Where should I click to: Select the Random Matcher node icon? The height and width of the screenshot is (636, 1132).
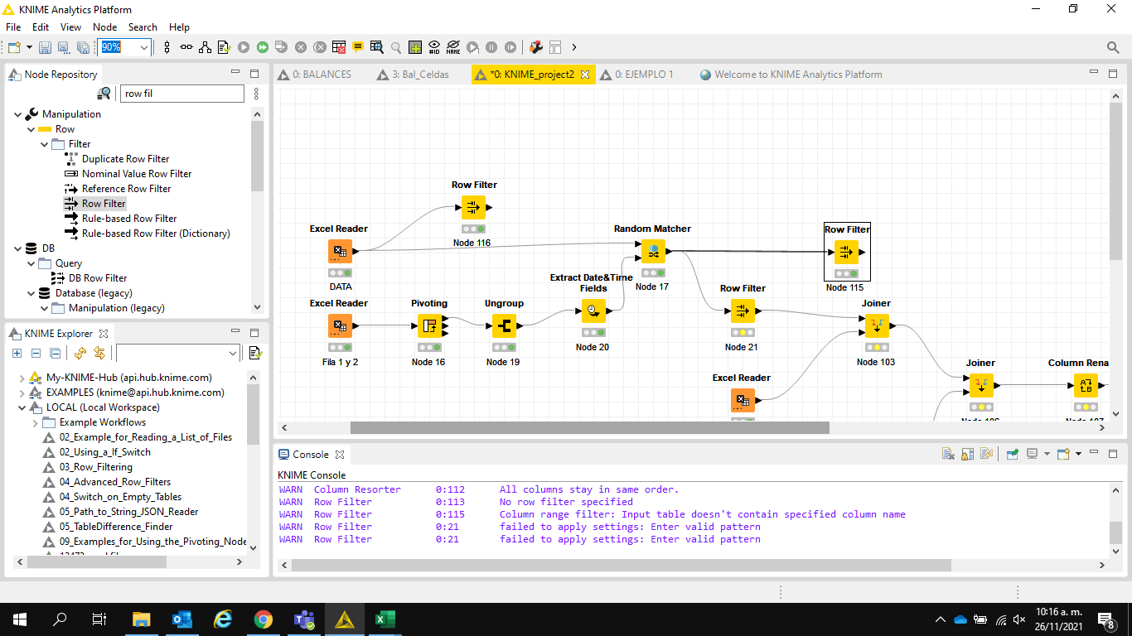[x=653, y=252]
